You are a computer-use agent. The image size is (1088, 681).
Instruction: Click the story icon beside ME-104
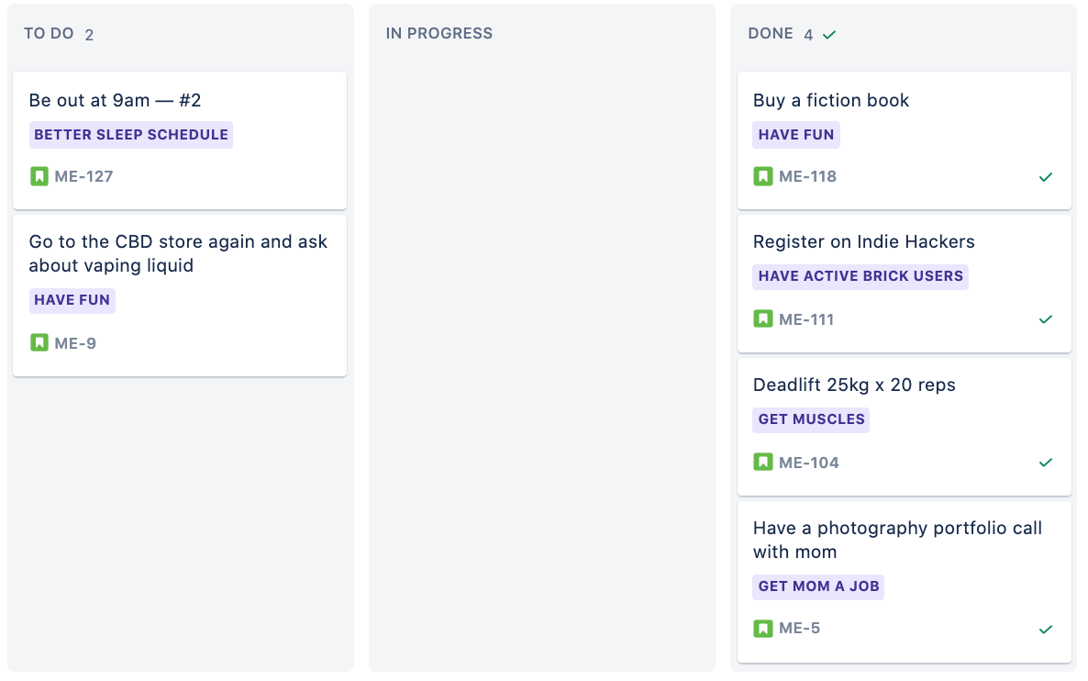coord(763,463)
